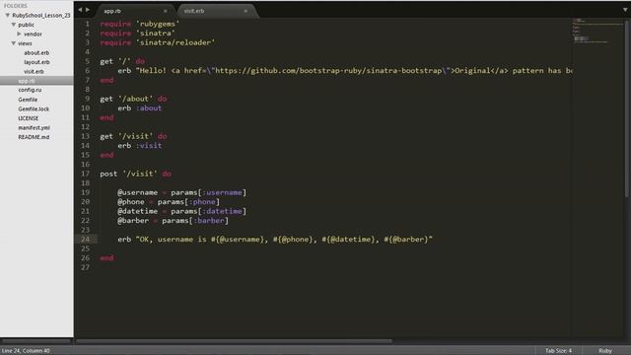Screen dimensions: 631x355
Task: Go to next tab with right arrow
Action: click(x=88, y=10)
